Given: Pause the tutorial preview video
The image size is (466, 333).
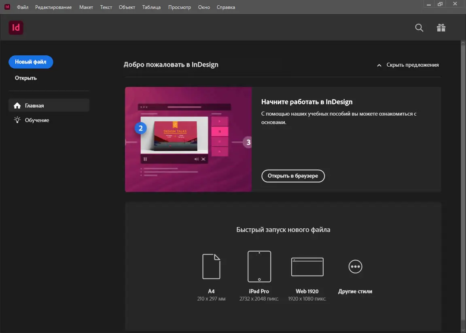Looking at the screenshot, I should point(145,159).
